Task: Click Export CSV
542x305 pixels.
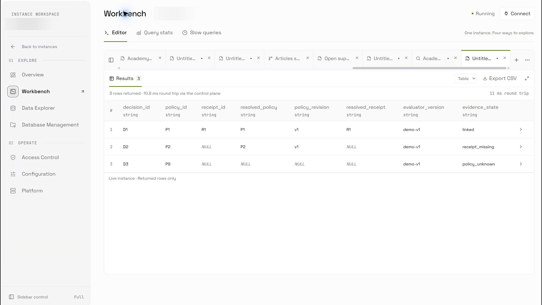Action: pyautogui.click(x=500, y=79)
